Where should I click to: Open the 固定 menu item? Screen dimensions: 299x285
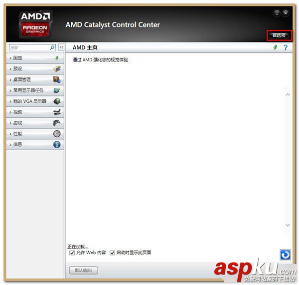tap(35, 58)
